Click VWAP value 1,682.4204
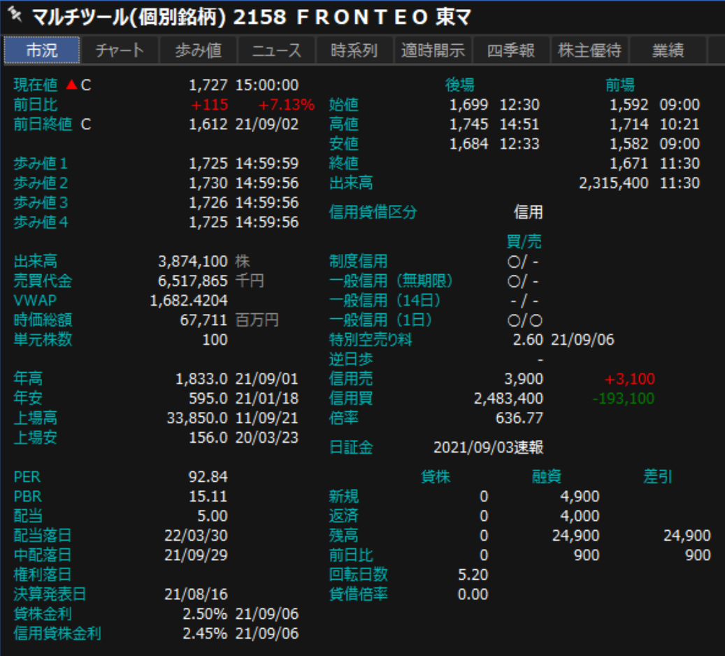Viewport: 725px width, 656px height. [x=189, y=301]
